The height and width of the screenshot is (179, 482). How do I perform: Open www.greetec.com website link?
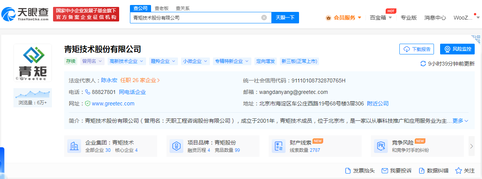pos(113,103)
